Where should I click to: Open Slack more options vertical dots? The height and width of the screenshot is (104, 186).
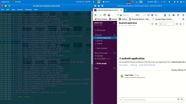(184, 24)
